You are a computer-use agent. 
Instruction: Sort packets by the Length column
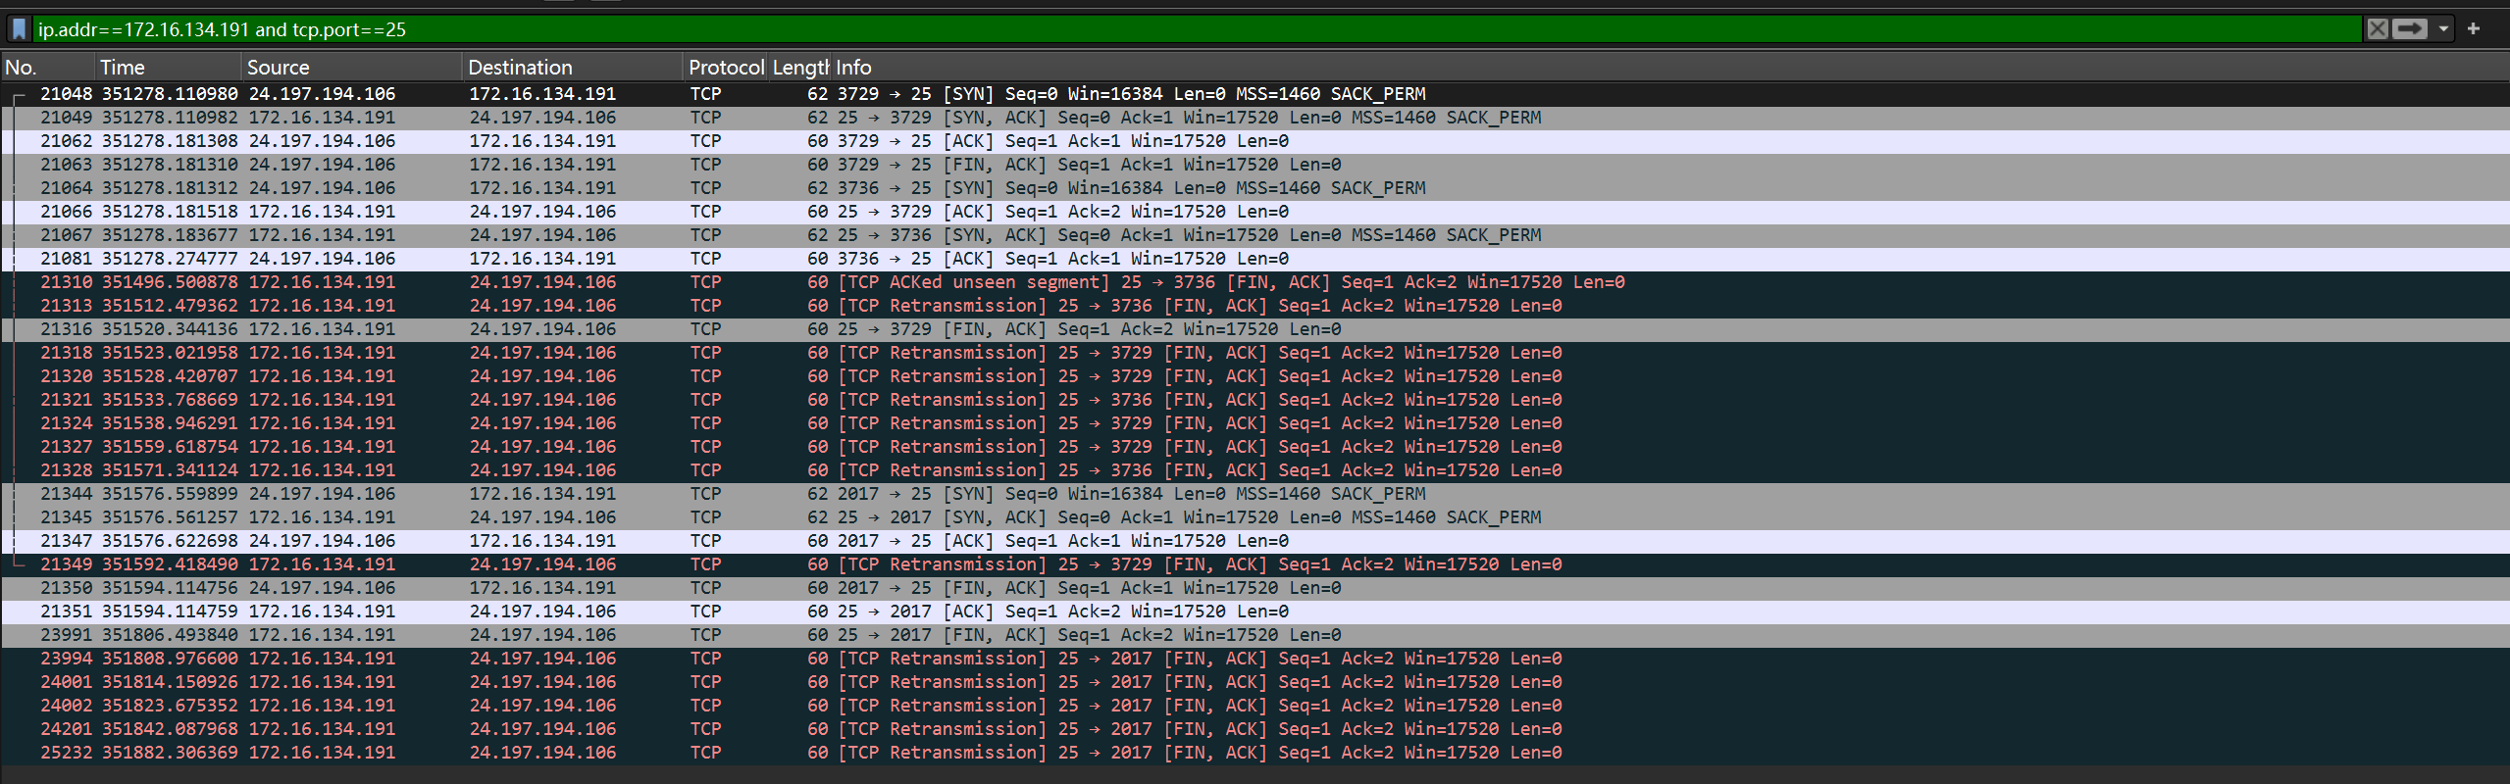799,68
